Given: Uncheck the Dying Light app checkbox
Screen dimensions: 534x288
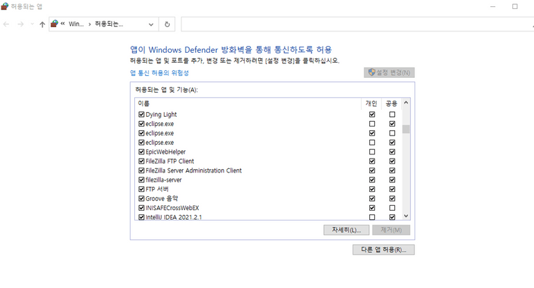Looking at the screenshot, I should [x=141, y=114].
